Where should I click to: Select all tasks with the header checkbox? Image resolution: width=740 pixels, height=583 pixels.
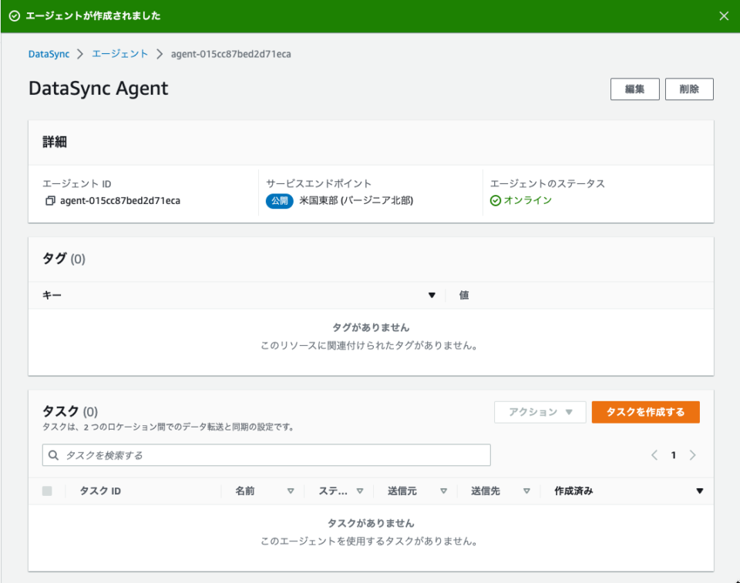(x=47, y=491)
